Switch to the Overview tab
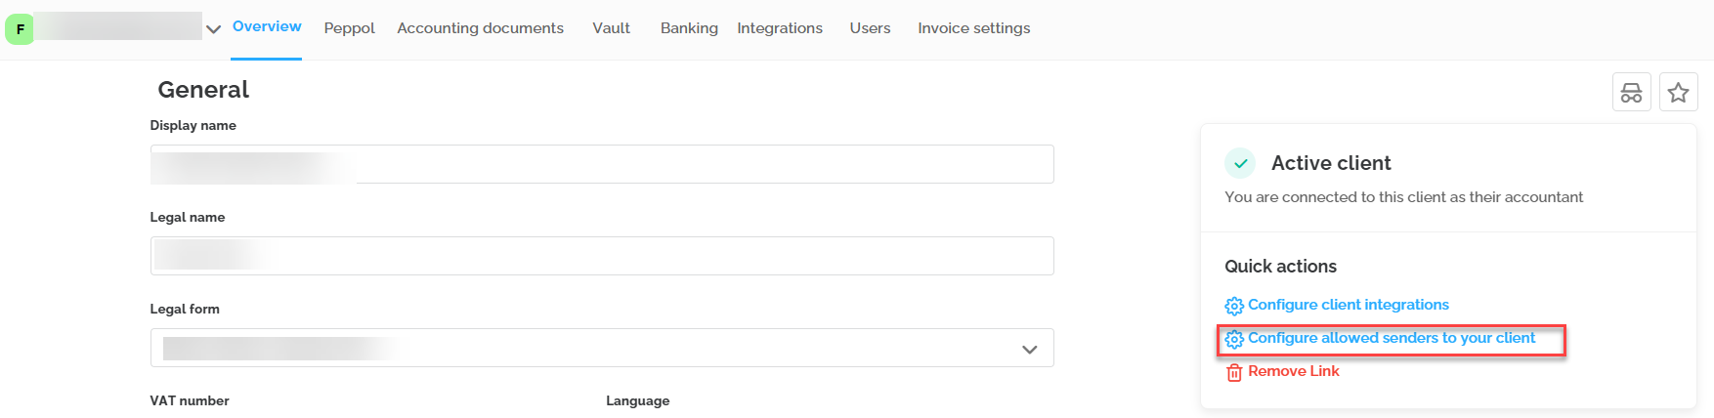The height and width of the screenshot is (418, 1714). click(267, 27)
